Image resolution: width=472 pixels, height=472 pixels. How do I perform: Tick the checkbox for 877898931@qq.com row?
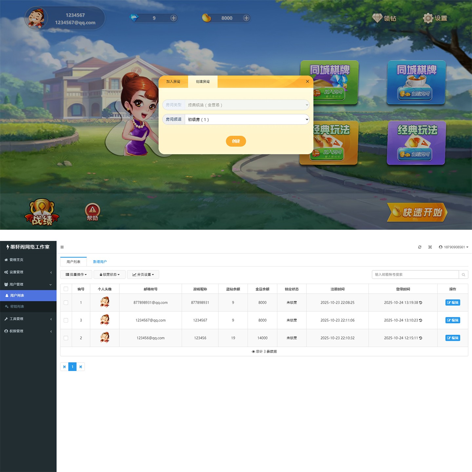pos(66,303)
